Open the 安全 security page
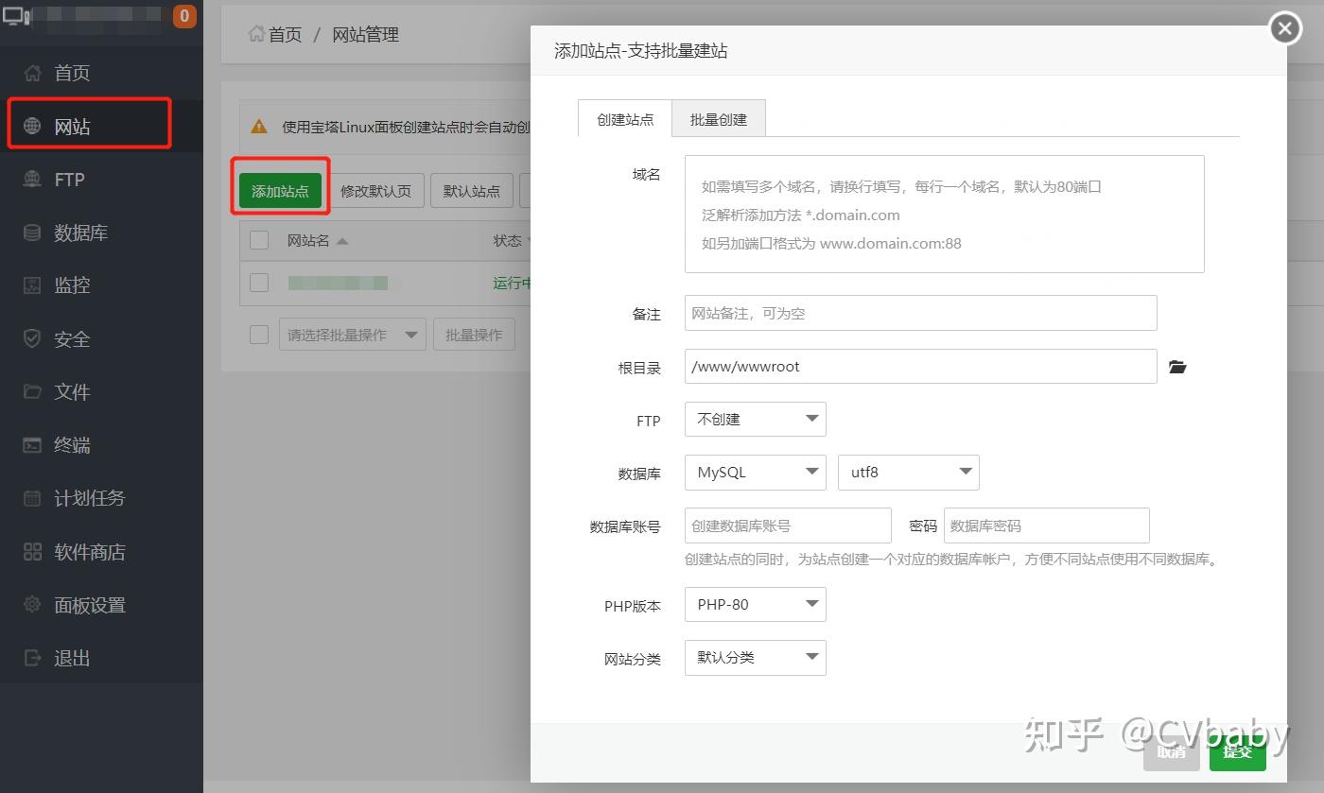The width and height of the screenshot is (1324, 793). [x=70, y=338]
